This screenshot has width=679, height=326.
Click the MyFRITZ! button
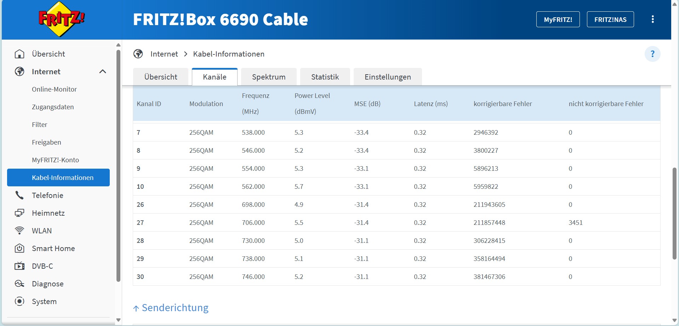click(558, 19)
